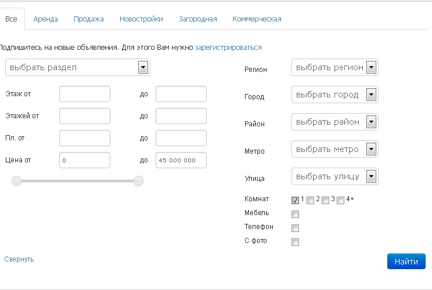Focus the 'Этаж от' input field
Viewport: 432px width, 290px height.
click(85, 94)
